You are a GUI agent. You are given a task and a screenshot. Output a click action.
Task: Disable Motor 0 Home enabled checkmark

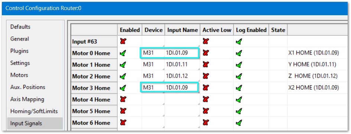pos(123,53)
